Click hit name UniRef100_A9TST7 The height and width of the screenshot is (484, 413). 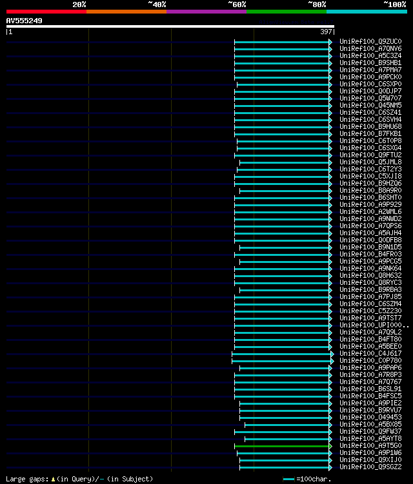click(370, 318)
